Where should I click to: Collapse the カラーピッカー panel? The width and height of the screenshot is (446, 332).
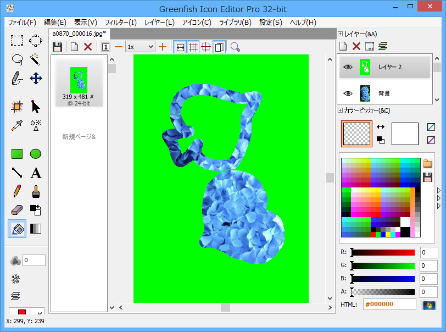341,110
